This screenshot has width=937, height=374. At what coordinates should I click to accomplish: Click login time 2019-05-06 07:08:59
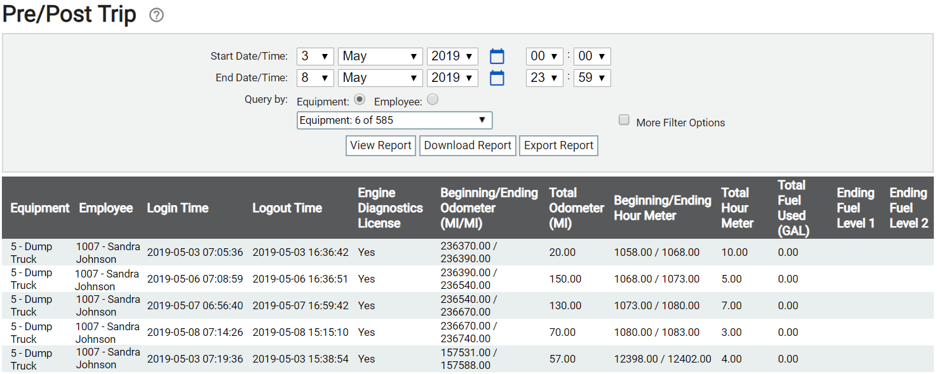click(195, 279)
